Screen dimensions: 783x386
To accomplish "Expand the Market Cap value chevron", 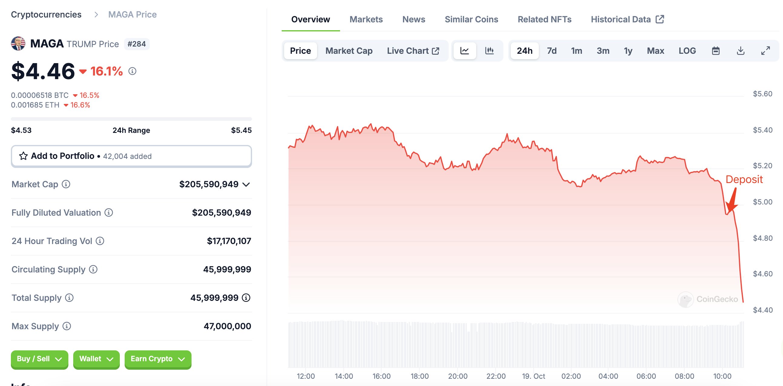I will [247, 185].
